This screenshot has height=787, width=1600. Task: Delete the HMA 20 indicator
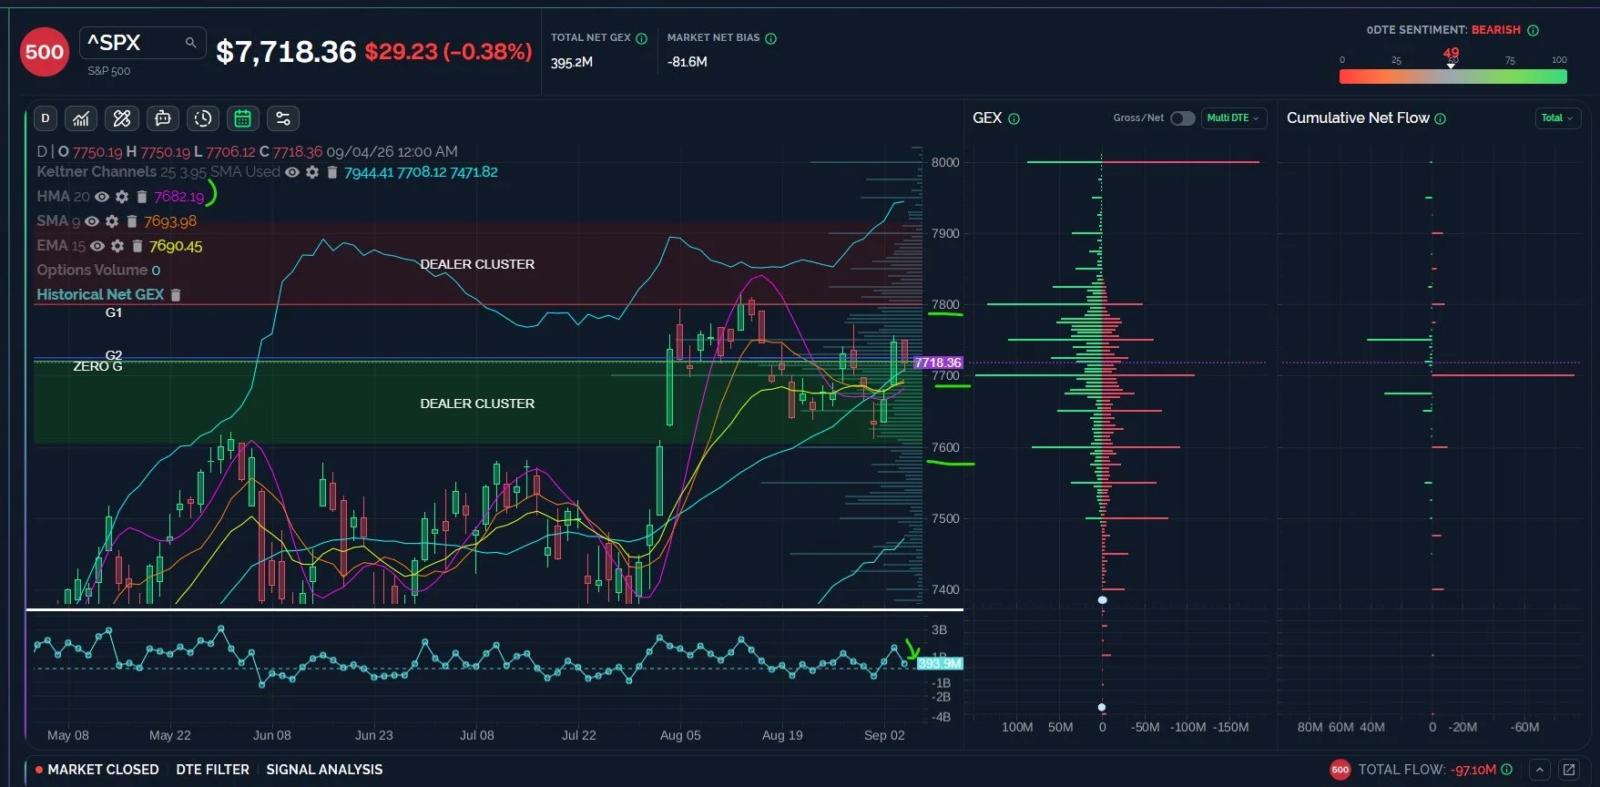[x=142, y=197]
